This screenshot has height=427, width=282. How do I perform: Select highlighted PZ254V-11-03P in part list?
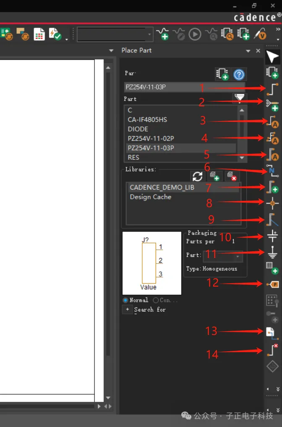(180, 148)
